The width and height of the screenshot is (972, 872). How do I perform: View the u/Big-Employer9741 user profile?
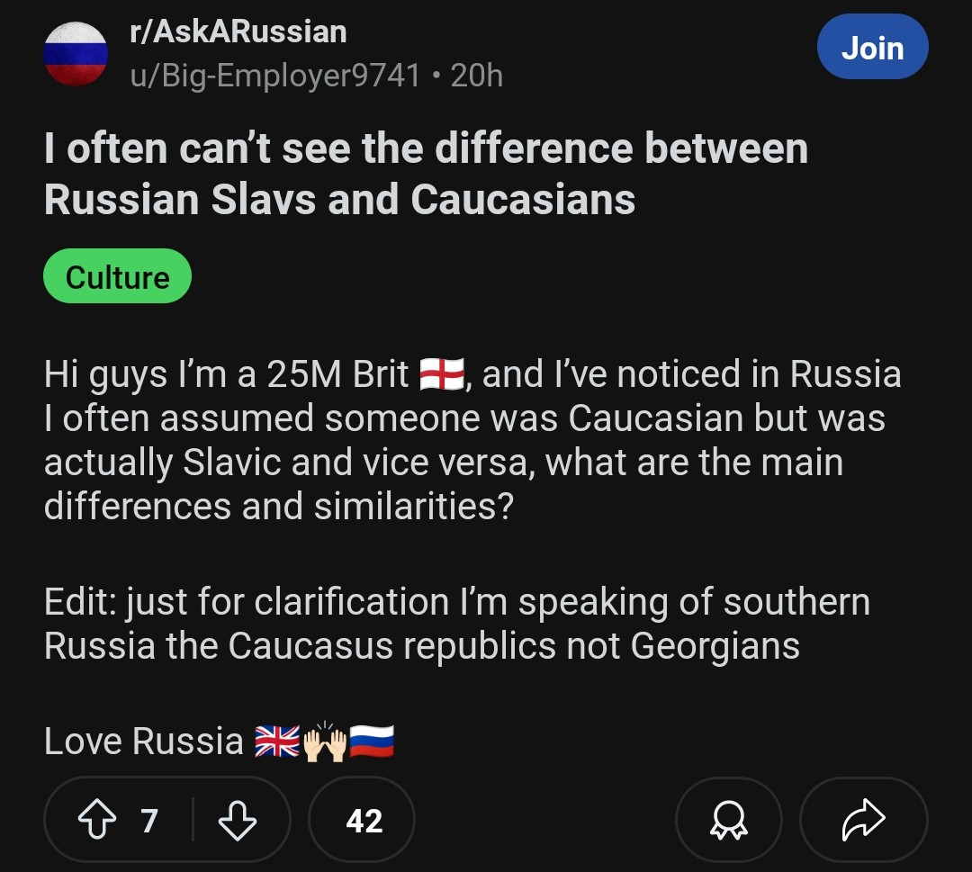point(275,75)
